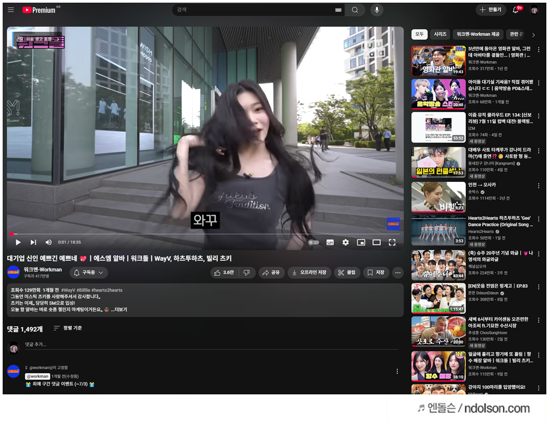This screenshot has width=549, height=422.
Task: Switch to miniplayer mode
Action: (x=361, y=242)
